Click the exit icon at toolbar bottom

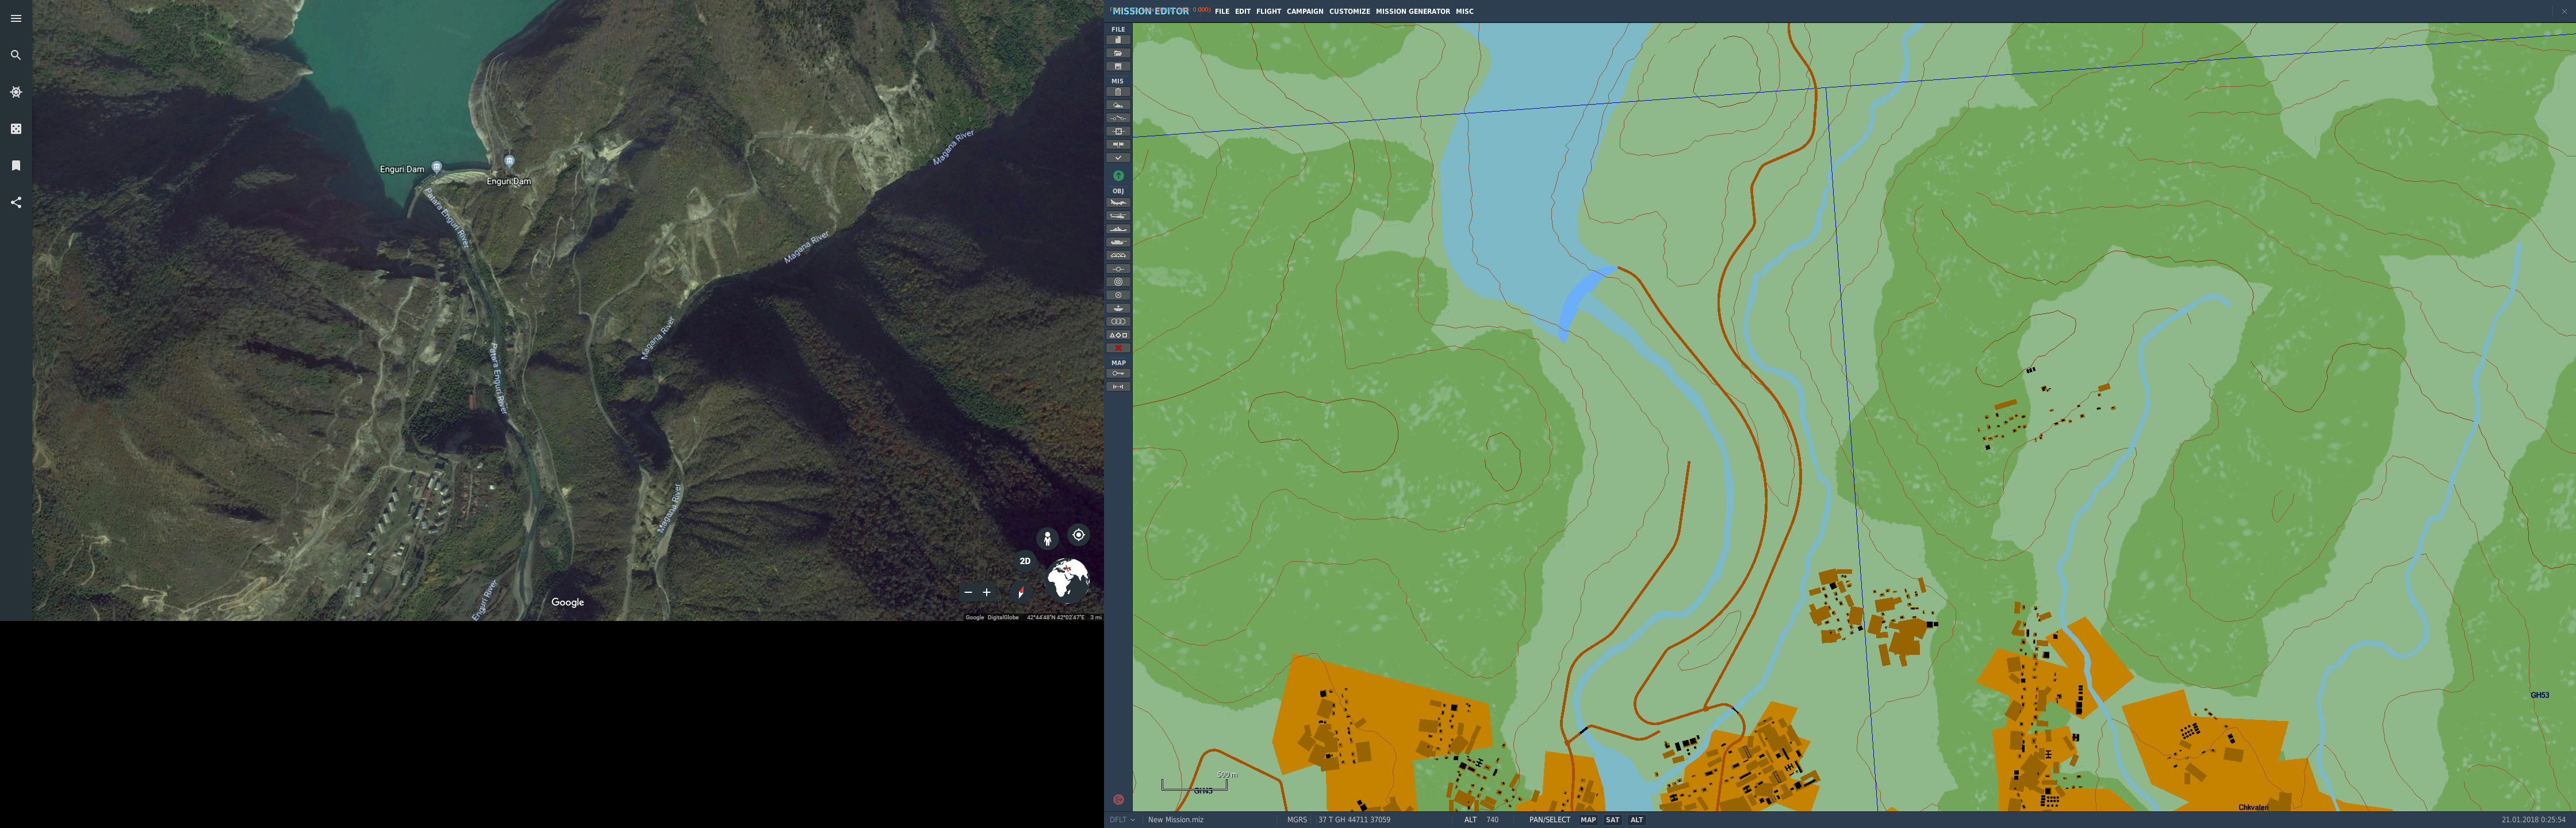point(1118,799)
